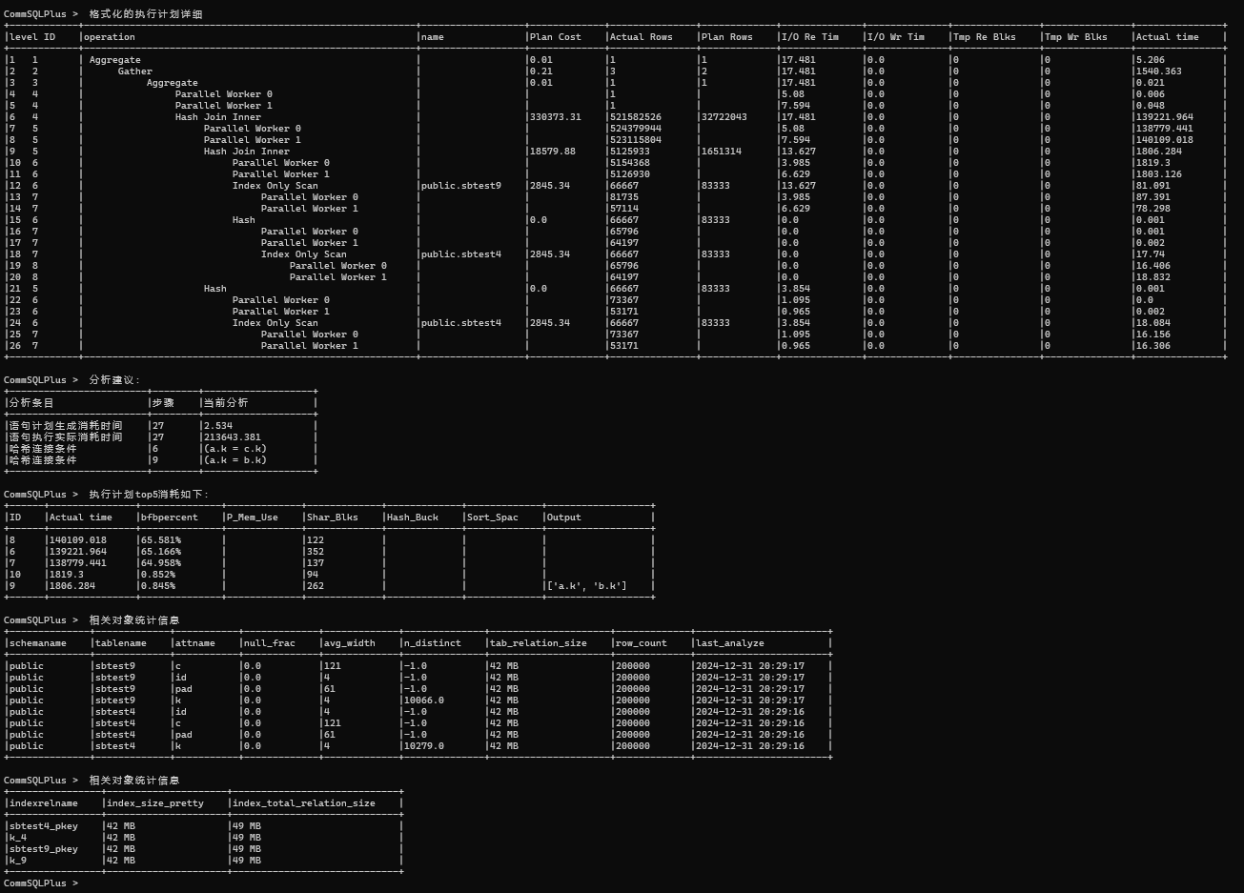Click the n_distinct value 10066.0
The height and width of the screenshot is (893, 1244).
pyautogui.click(x=424, y=700)
